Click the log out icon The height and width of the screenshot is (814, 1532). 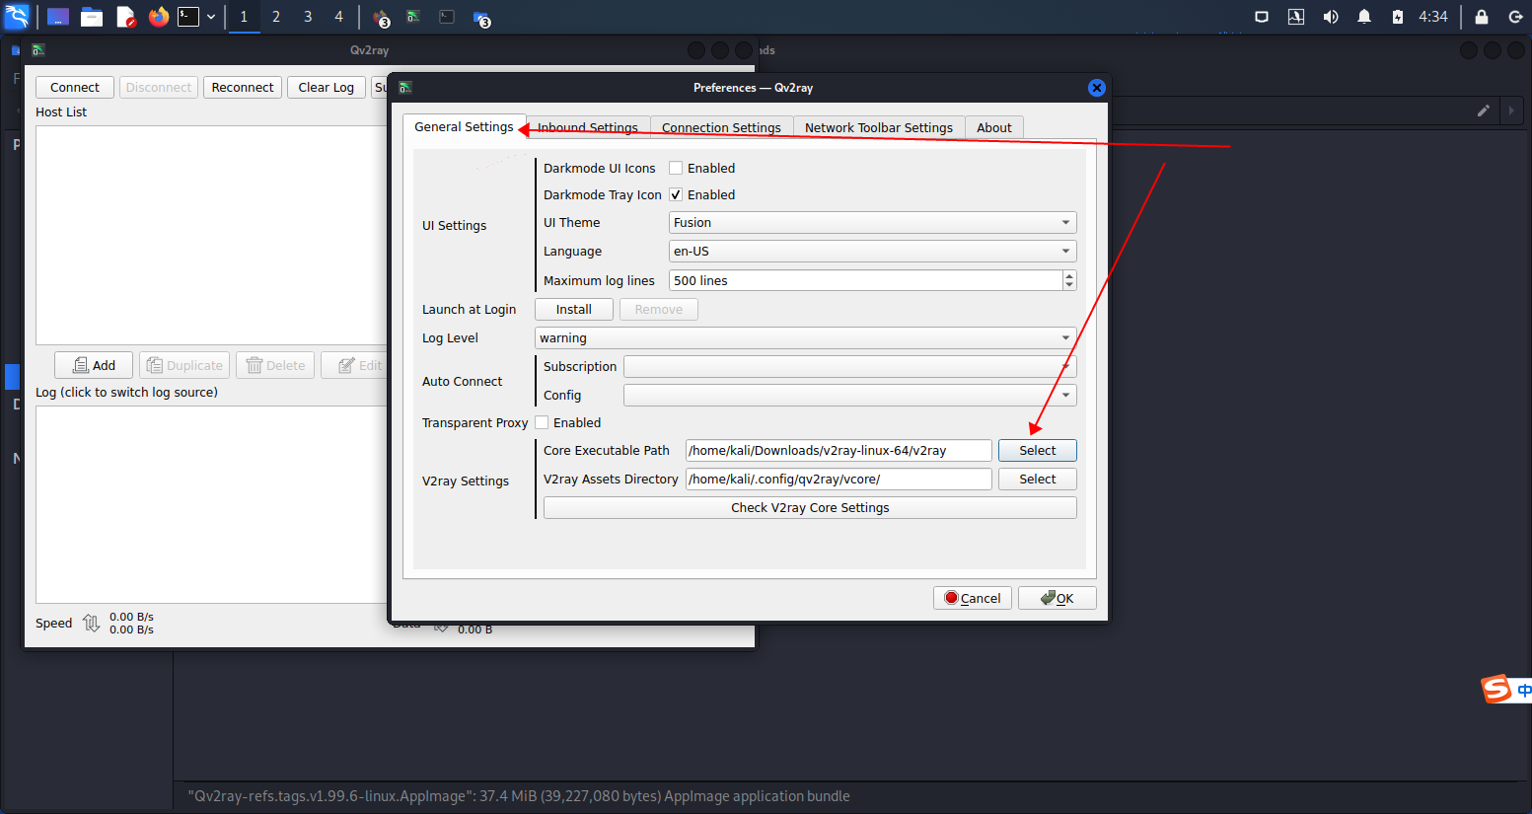1516,17
